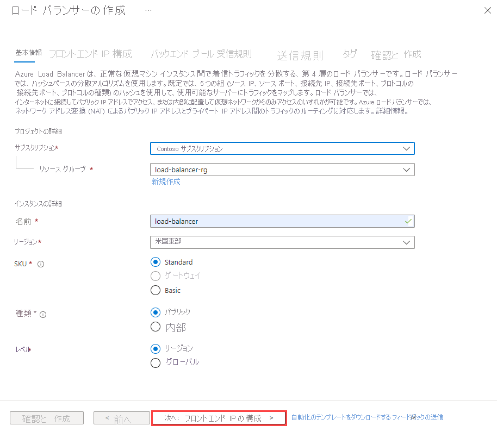Screen dimensions: 497x432
Task: Select グローバル level radio button
Action: (x=156, y=362)
